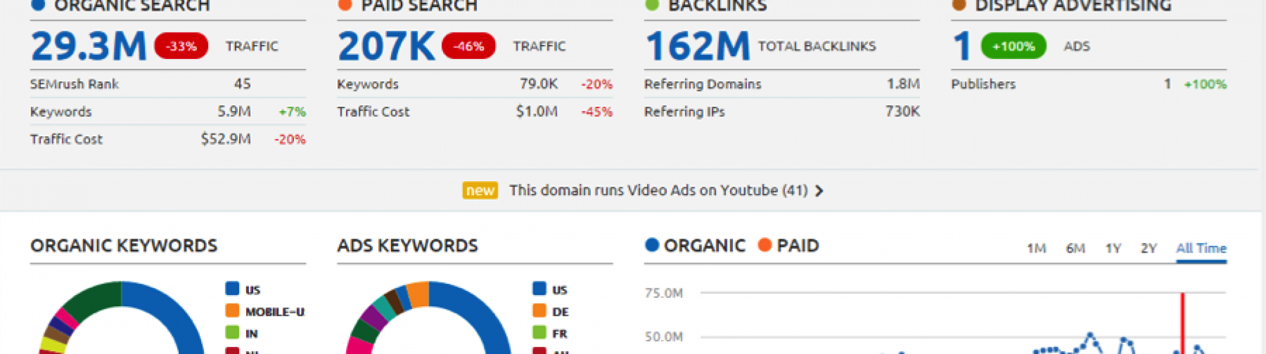Select the All Time range tab
The image size is (1266, 354).
(x=1201, y=248)
